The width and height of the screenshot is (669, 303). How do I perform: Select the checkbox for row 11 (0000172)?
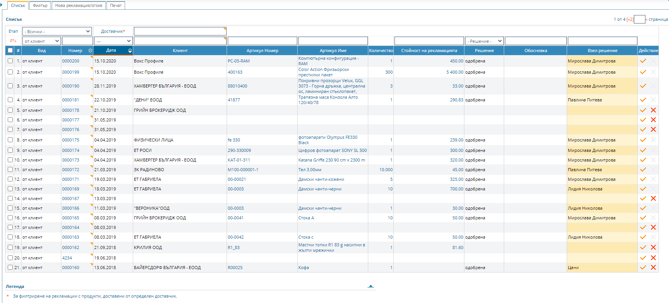point(10,170)
